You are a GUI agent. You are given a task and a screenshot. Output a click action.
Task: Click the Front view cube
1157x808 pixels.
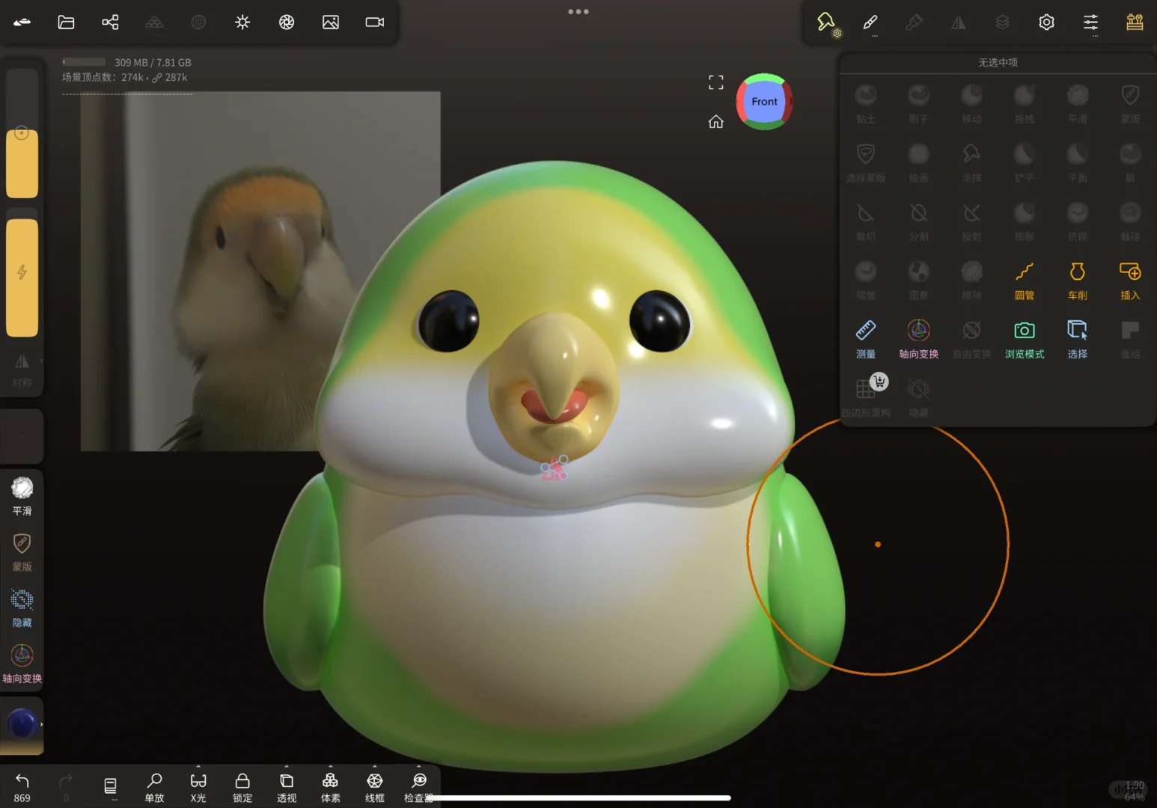(x=764, y=102)
